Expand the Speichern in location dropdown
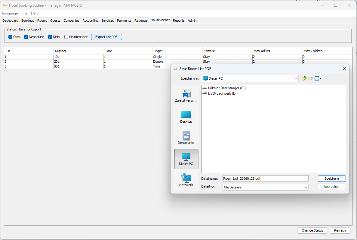Screen dimensions: 357x240 295,78
